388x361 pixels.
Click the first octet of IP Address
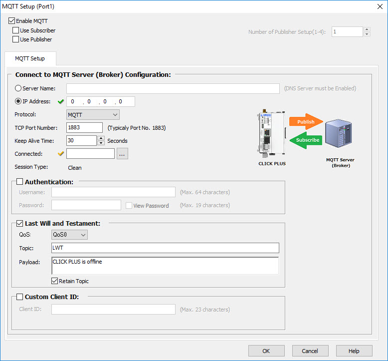pos(72,101)
